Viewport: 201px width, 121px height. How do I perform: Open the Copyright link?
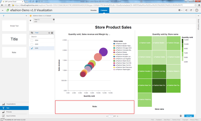pyautogui.click(x=185, y=120)
